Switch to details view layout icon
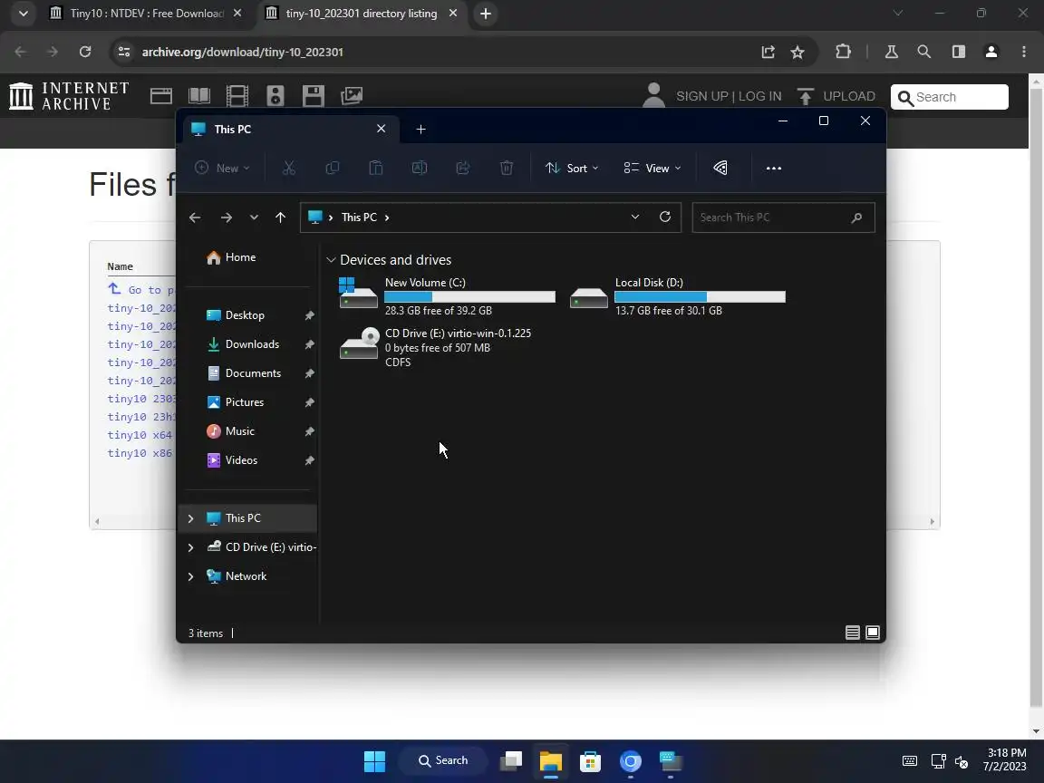Screen dimensions: 1044x783 pyautogui.click(x=852, y=633)
